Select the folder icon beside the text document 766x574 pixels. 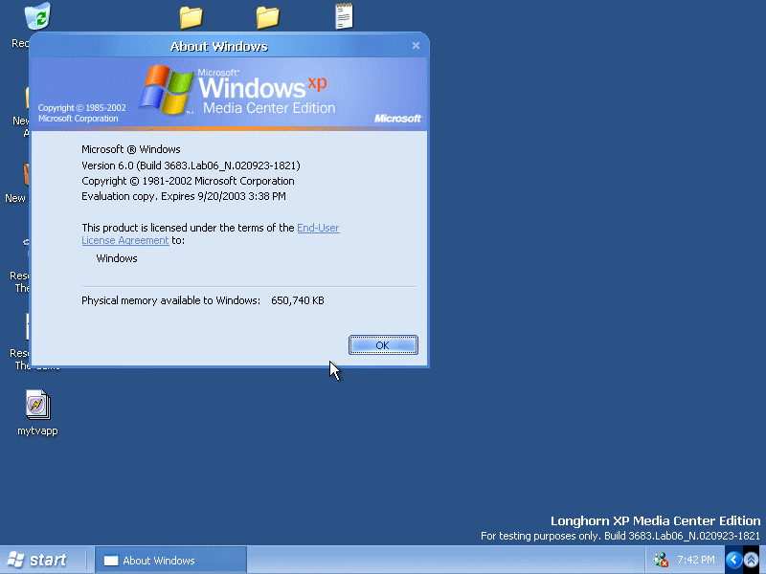point(268,17)
